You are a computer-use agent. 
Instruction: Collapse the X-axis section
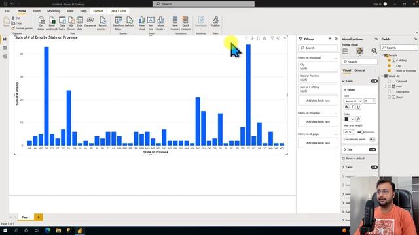click(x=343, y=81)
